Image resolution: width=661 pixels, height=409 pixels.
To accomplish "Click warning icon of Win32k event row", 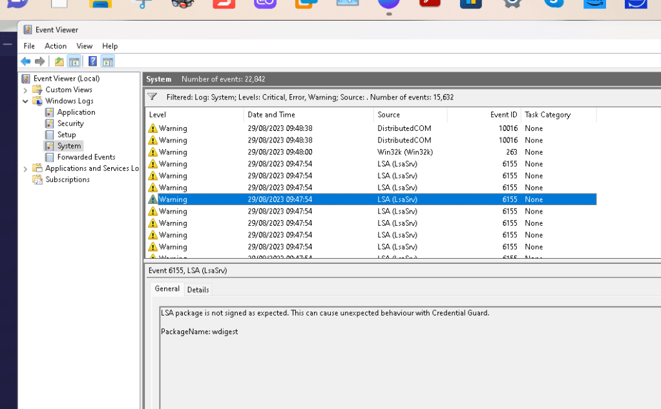I will coord(152,152).
